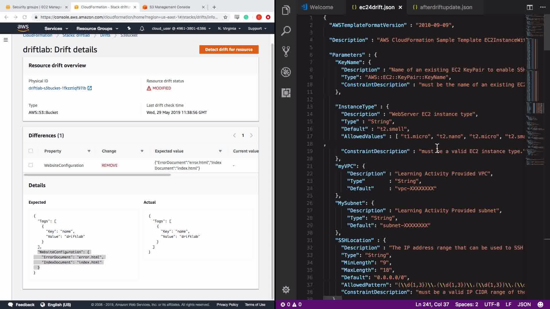Open the Debug view icon
550x309 pixels.
pyautogui.click(x=286, y=72)
